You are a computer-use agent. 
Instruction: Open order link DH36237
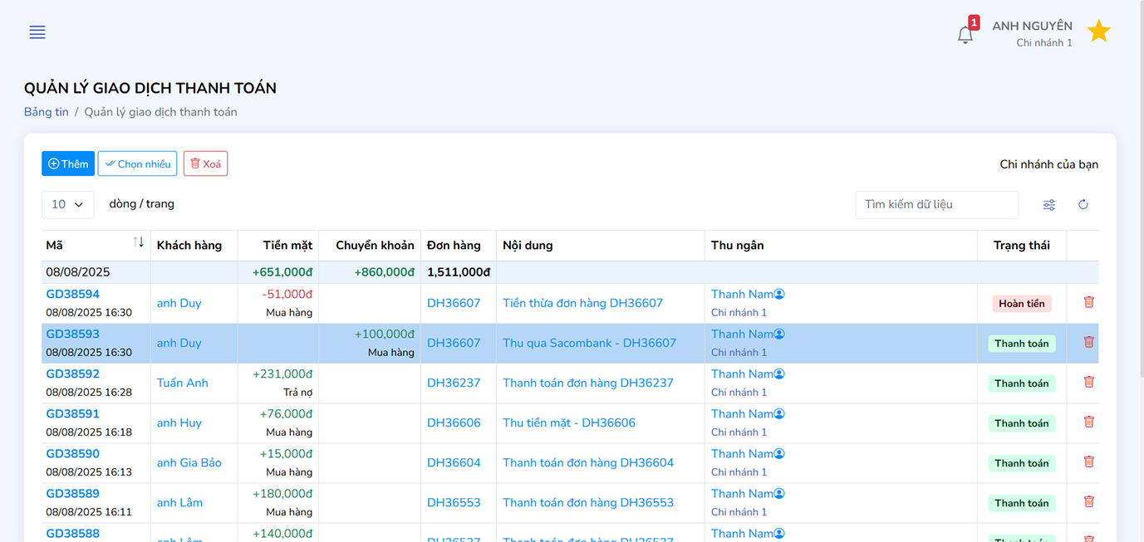[x=454, y=383]
